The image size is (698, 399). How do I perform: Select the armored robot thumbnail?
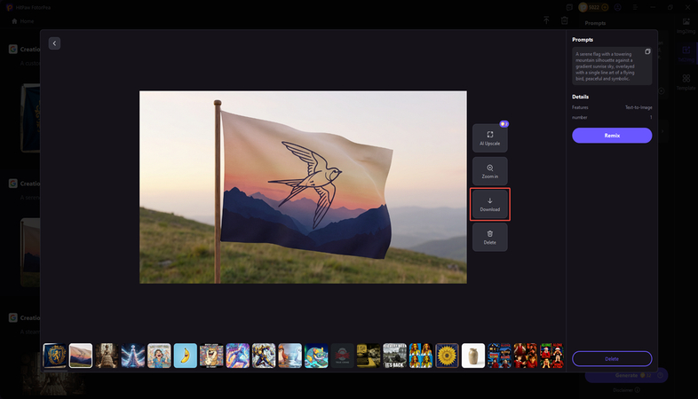click(264, 356)
